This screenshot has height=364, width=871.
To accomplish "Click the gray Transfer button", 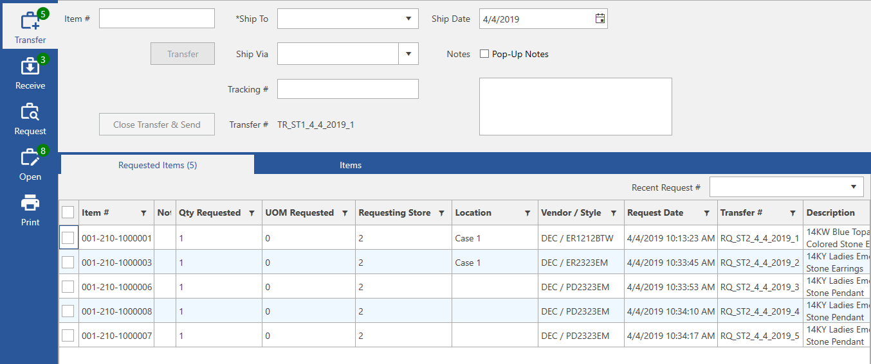I will 183,54.
